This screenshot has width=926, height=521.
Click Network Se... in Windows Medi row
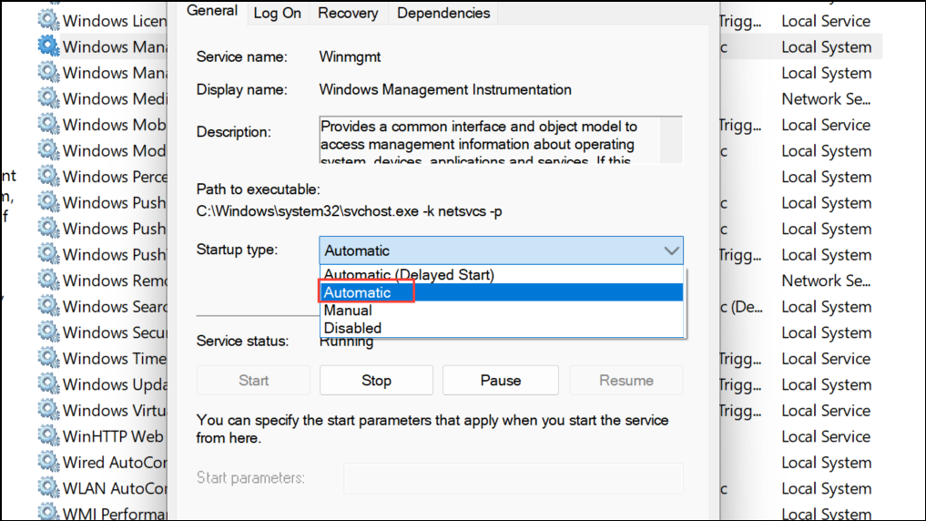[x=826, y=98]
